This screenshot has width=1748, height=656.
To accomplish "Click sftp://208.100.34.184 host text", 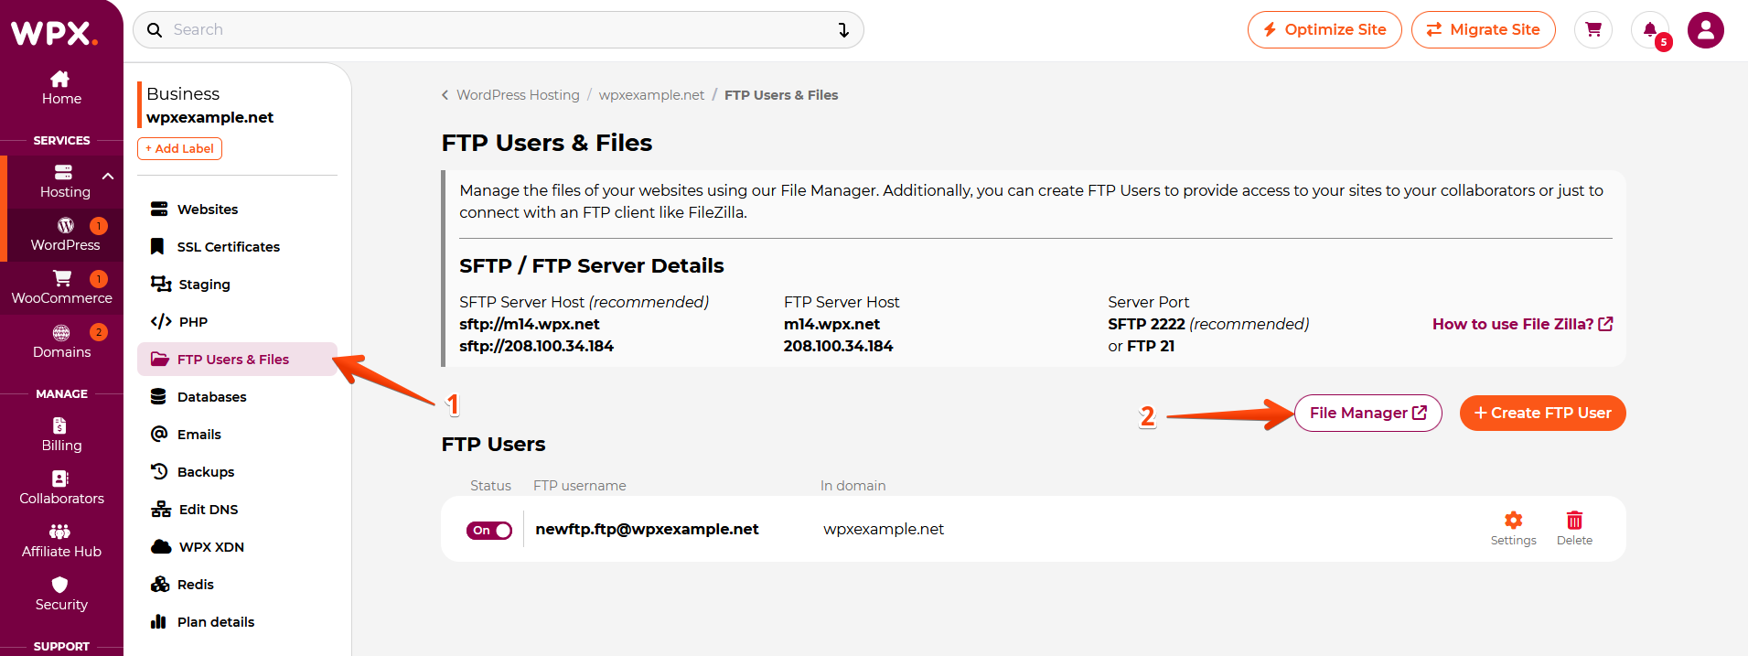I will (x=536, y=346).
